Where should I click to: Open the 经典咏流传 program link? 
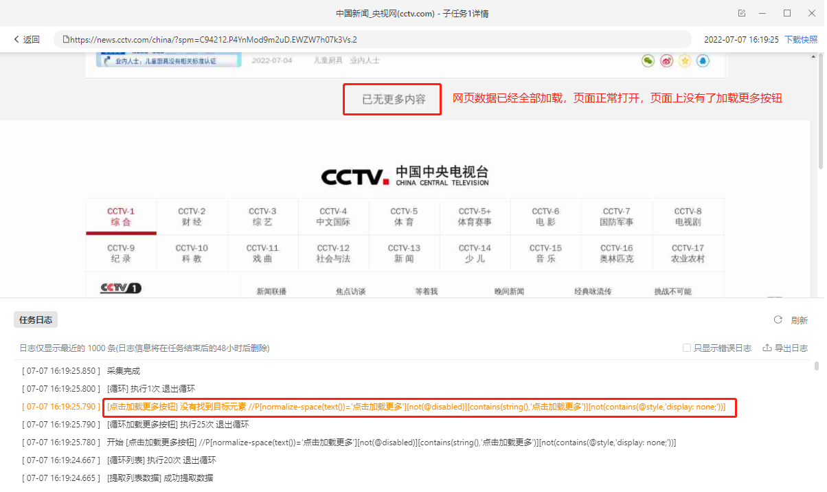593,291
